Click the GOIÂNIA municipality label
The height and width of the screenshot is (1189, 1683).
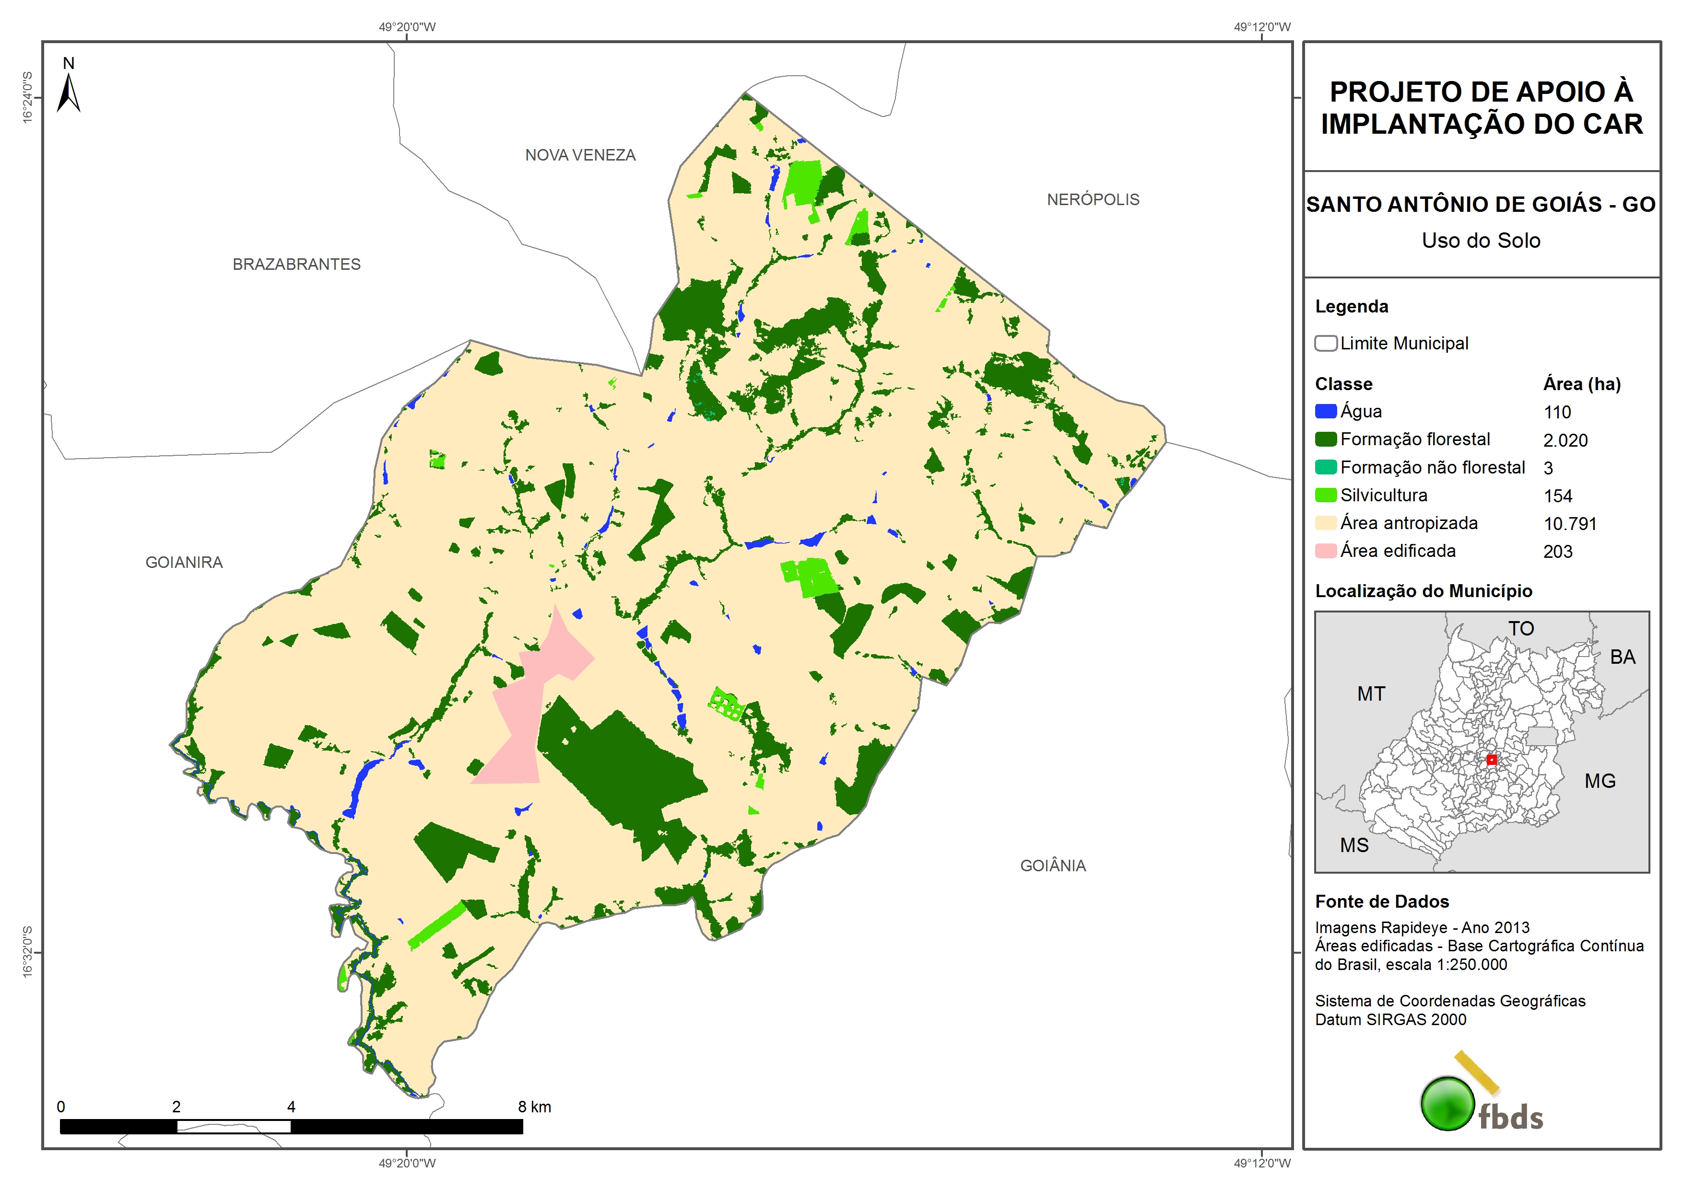point(1053,866)
